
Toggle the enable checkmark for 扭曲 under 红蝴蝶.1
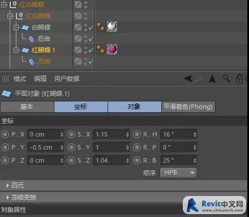pyautogui.click(x=91, y=62)
